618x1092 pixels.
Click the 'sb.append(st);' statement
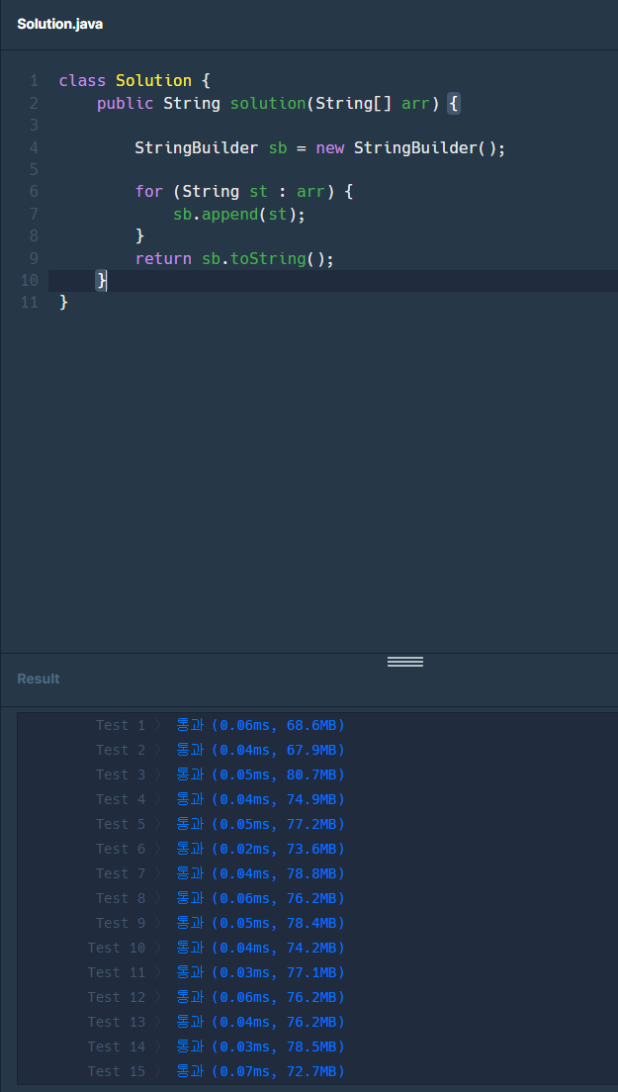click(239, 214)
